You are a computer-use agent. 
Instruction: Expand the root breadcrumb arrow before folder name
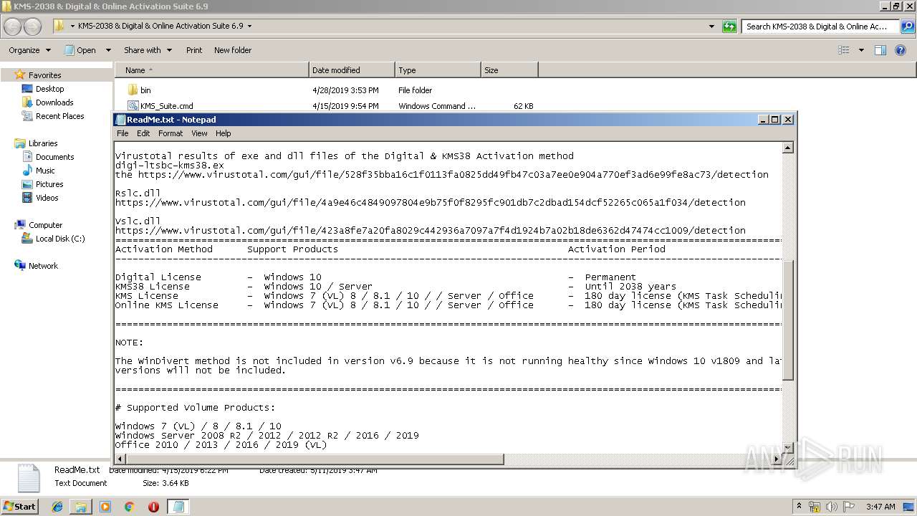(72, 27)
